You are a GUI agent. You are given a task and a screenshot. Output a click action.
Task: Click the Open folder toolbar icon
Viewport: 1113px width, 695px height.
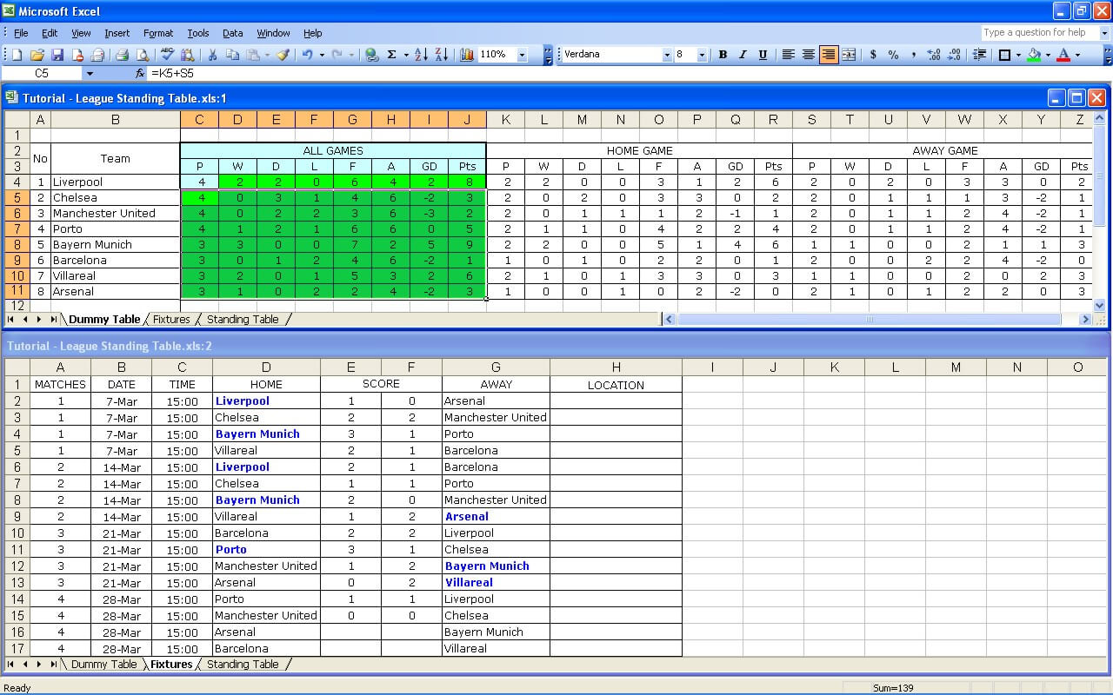click(x=37, y=54)
